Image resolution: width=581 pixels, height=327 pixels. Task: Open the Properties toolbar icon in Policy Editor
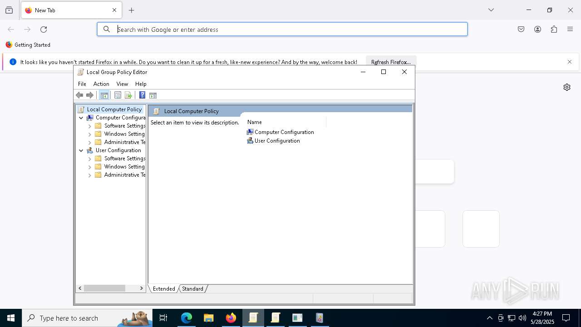[118, 95]
